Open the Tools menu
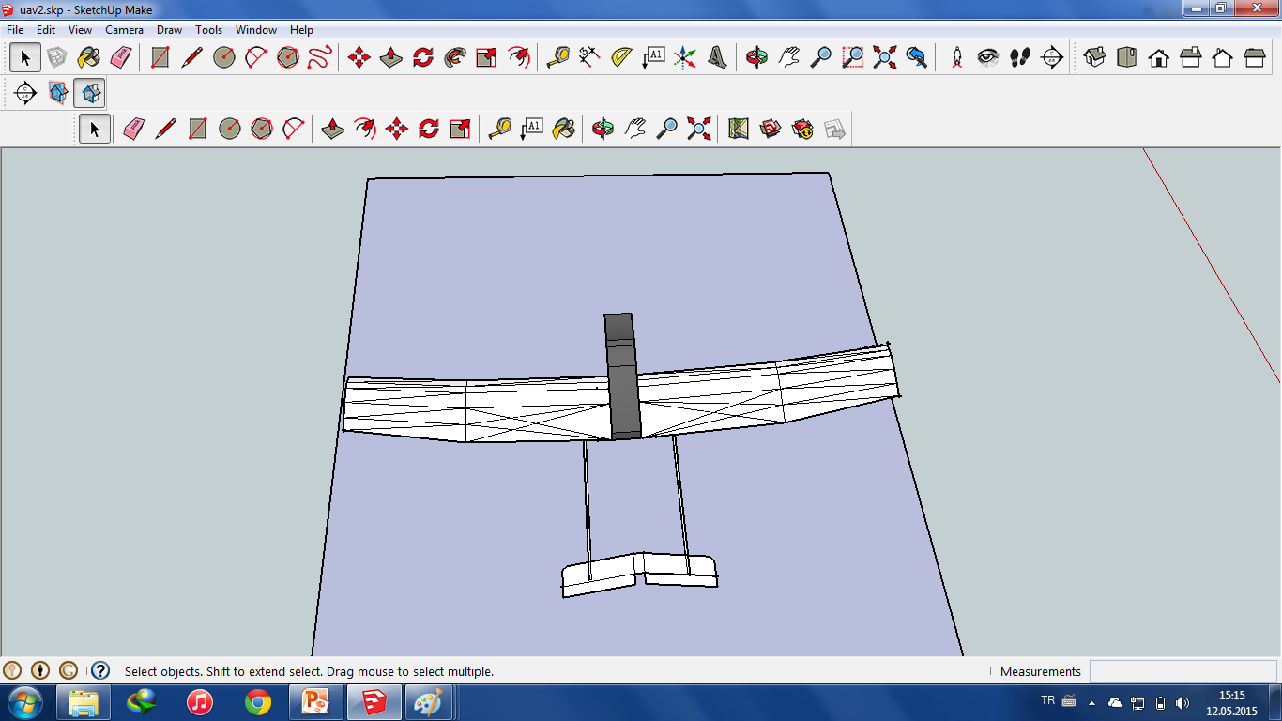Image resolution: width=1282 pixels, height=721 pixels. pos(207,29)
